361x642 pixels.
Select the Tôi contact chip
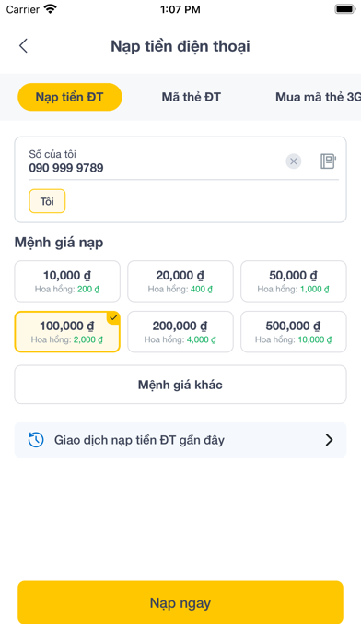(x=47, y=201)
